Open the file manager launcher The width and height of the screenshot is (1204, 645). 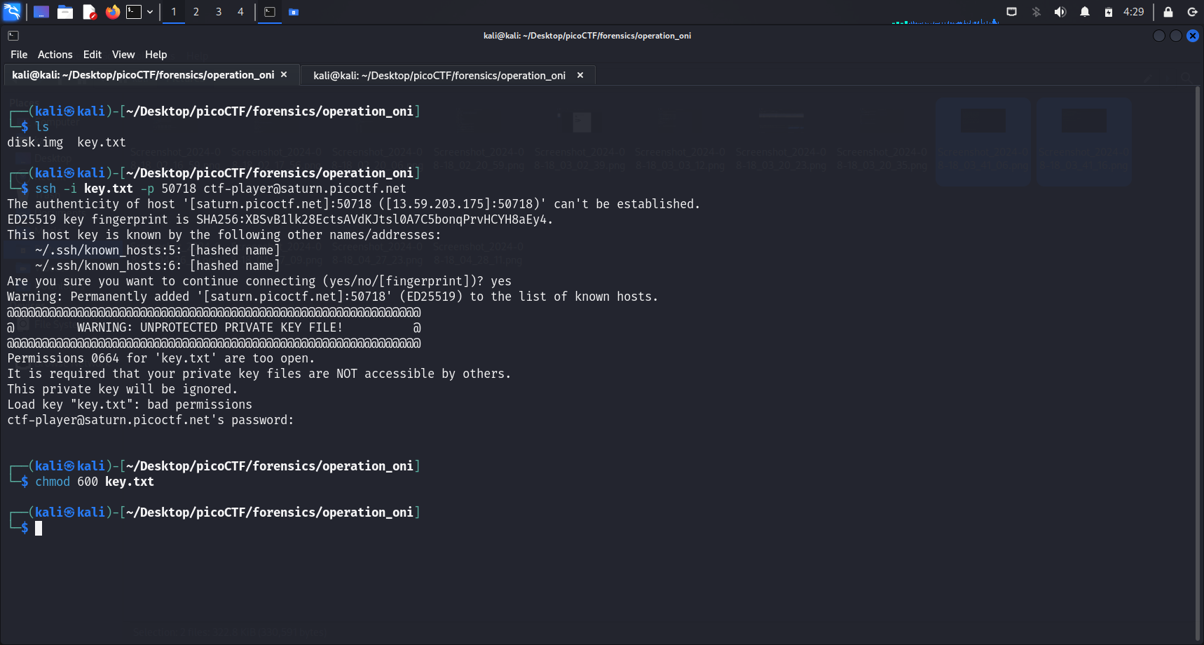click(x=65, y=12)
